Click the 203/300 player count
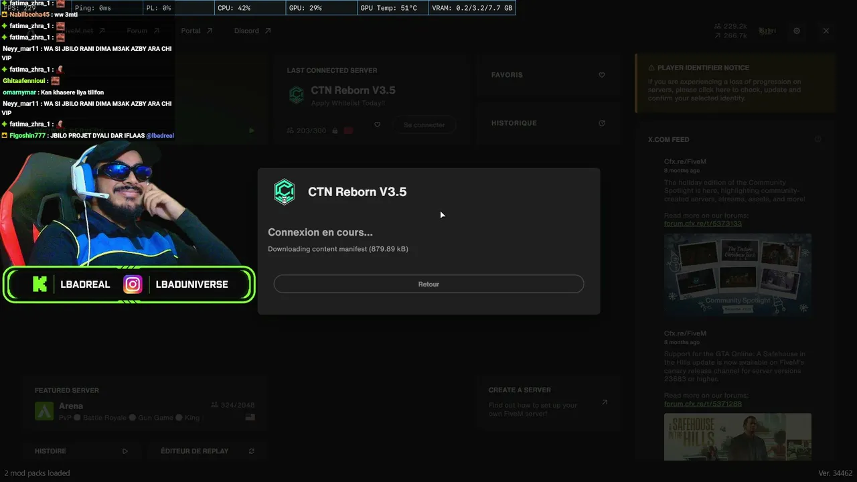The image size is (857, 482). pyautogui.click(x=307, y=131)
